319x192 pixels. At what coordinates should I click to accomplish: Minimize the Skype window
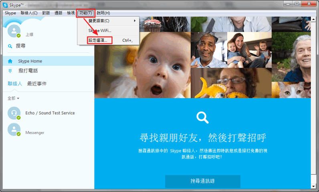point(288,4)
